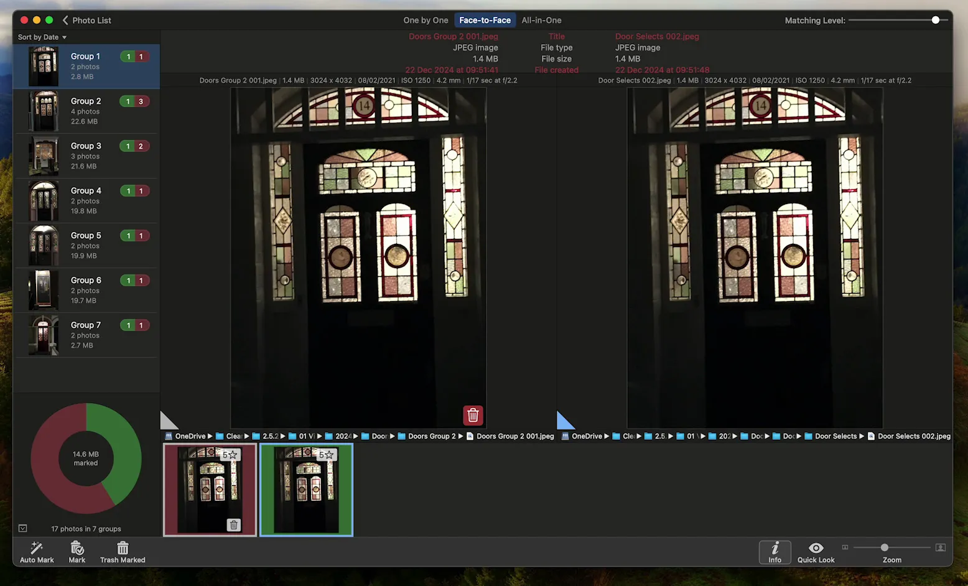
Task: Go back to the Photo List
Action: tap(86, 20)
